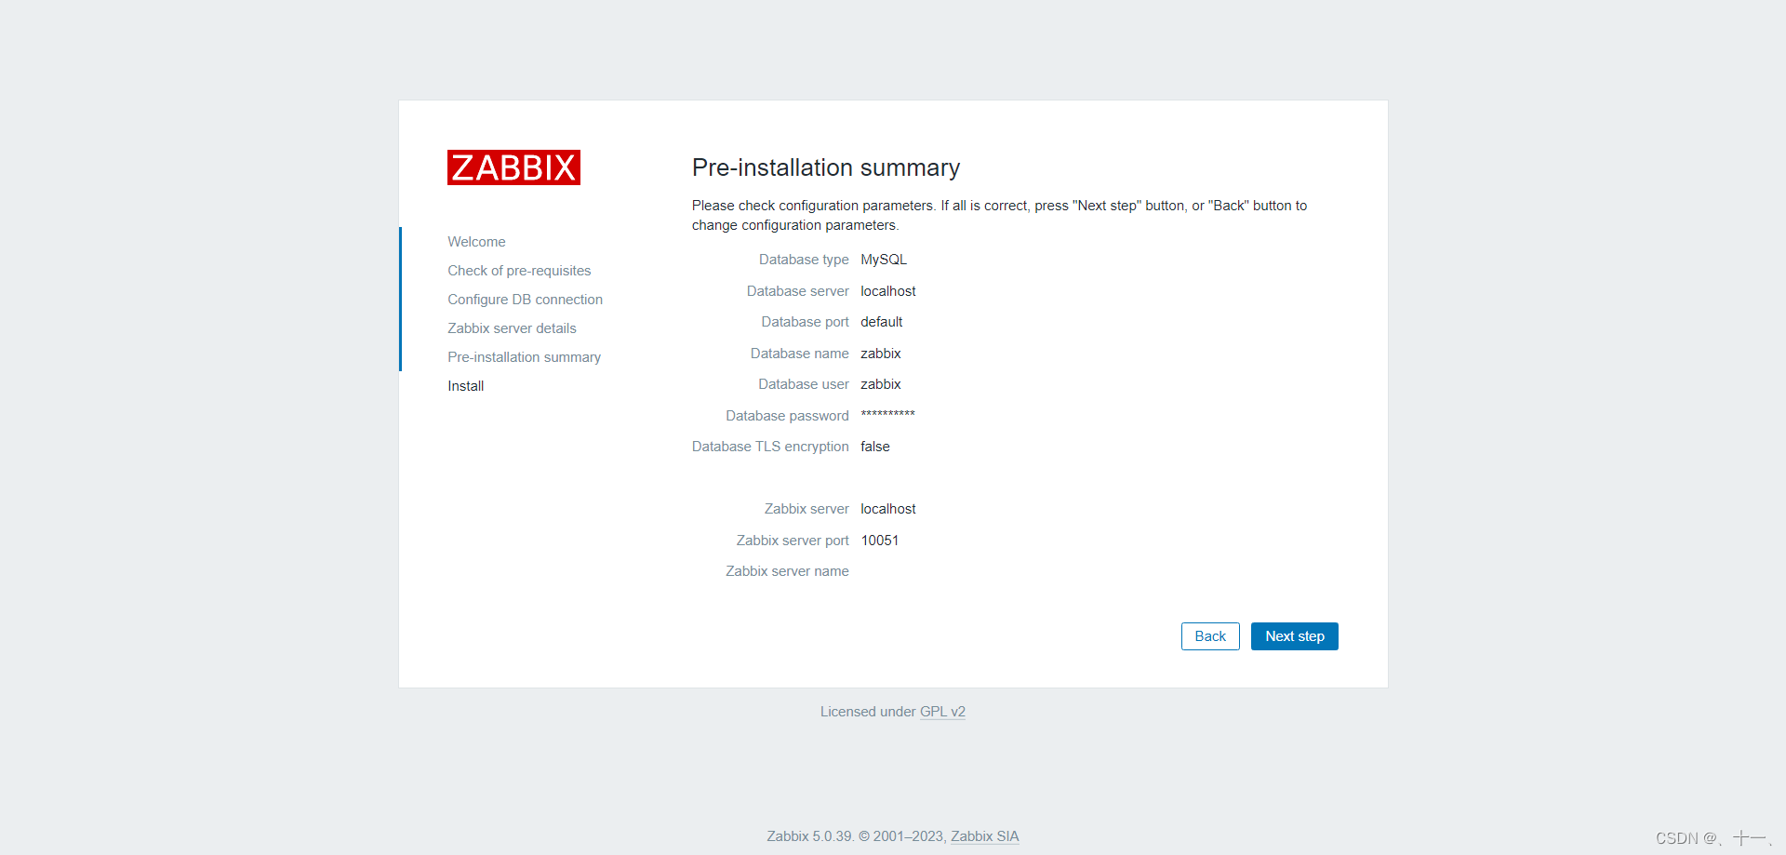This screenshot has height=855, width=1786.
Task: Click the Database user label
Action: pyautogui.click(x=804, y=384)
